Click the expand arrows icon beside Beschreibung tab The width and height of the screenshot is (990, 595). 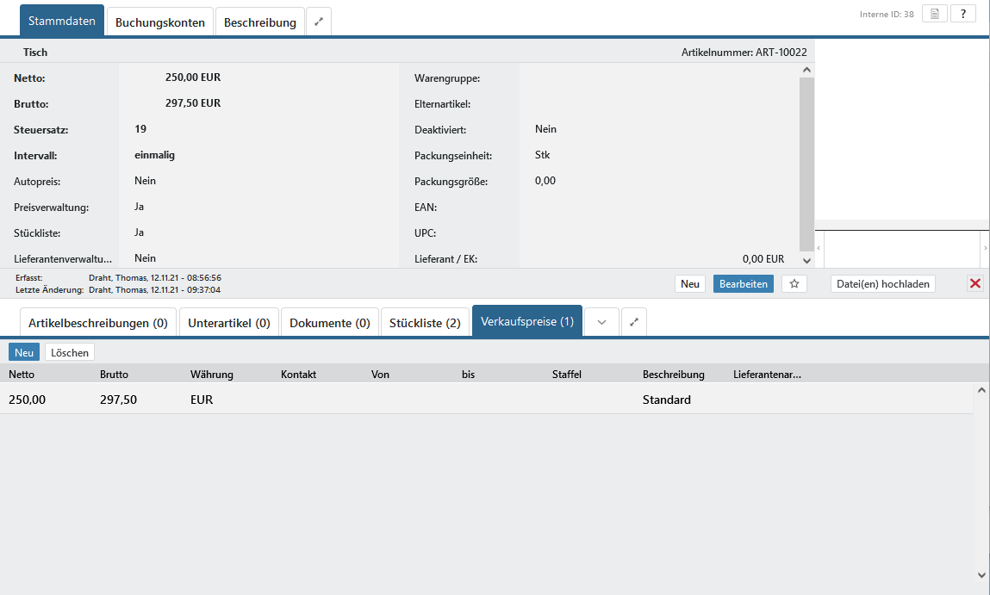[x=318, y=22]
